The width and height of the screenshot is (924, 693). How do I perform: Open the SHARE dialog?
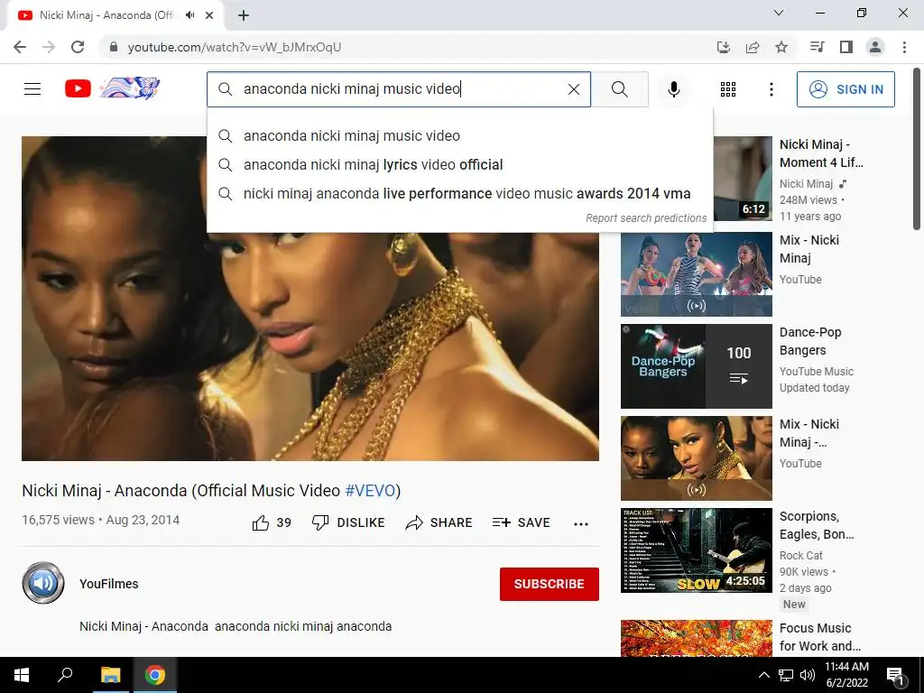coord(439,522)
